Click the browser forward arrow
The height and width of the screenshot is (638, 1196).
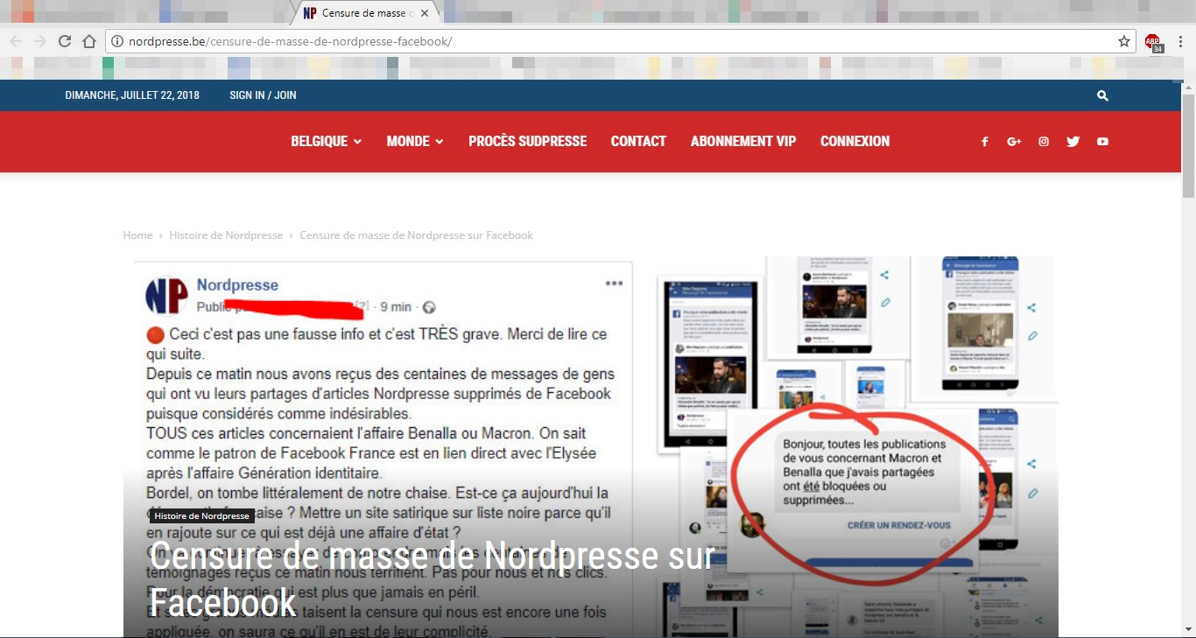click(40, 41)
